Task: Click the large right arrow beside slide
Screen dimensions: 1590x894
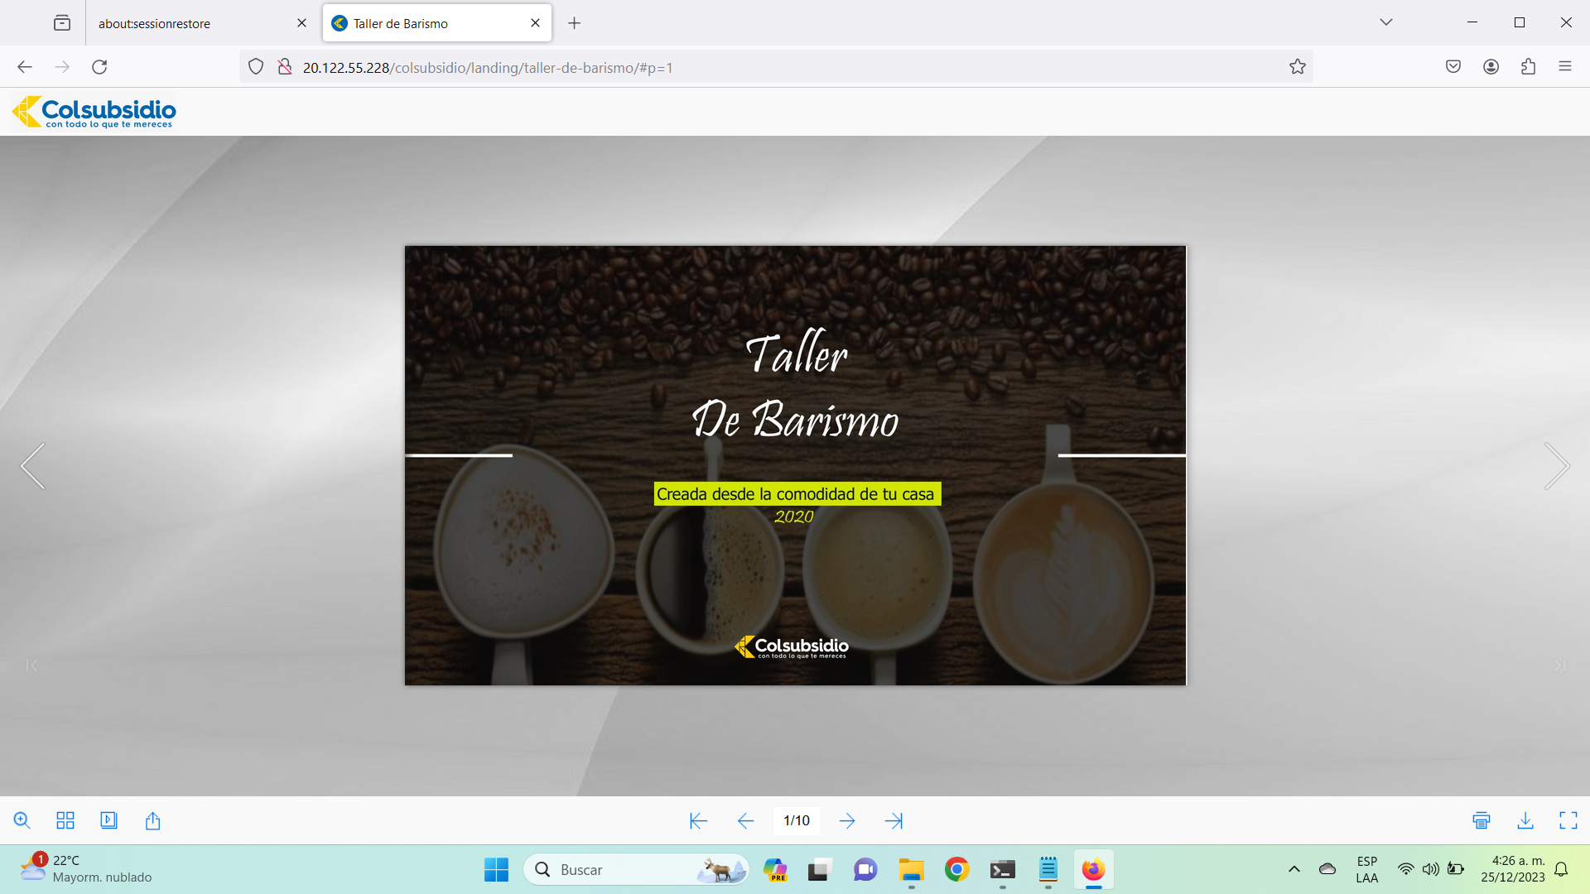Action: [1557, 466]
